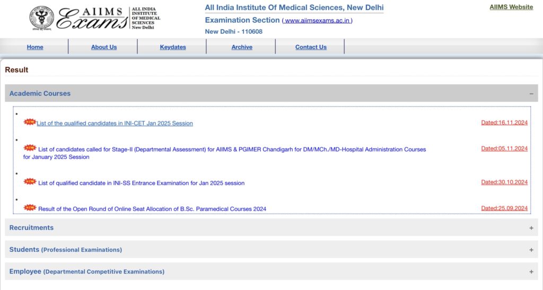Click the Dated:16.11.2024 link

click(504, 122)
